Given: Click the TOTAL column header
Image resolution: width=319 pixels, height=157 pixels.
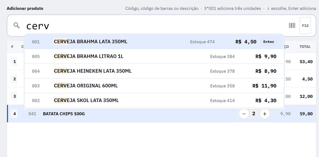Looking at the screenshot, I should 305,47.
